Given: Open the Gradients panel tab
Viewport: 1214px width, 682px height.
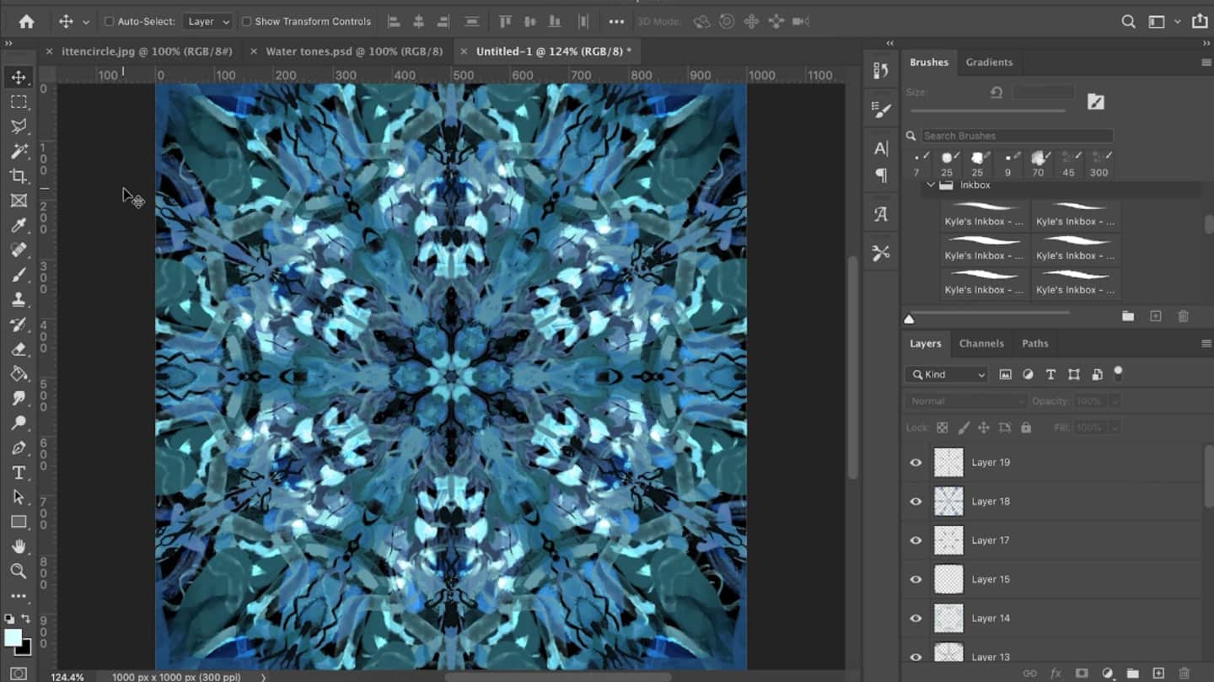Looking at the screenshot, I should click(x=989, y=62).
